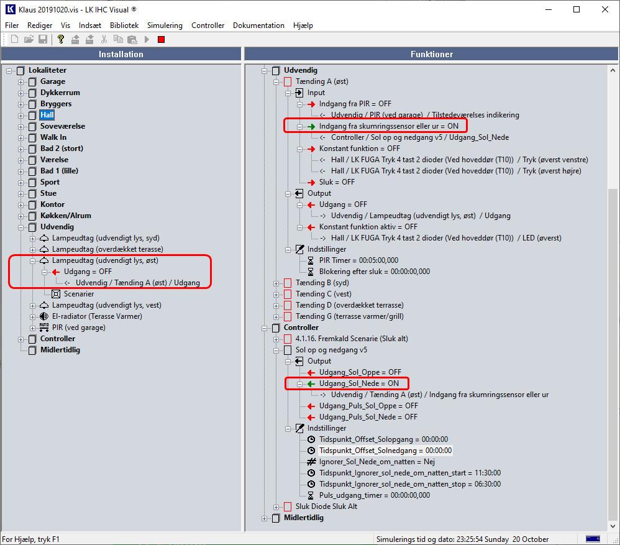
Task: Click the yellow Help question mark icon
Action: coord(60,39)
